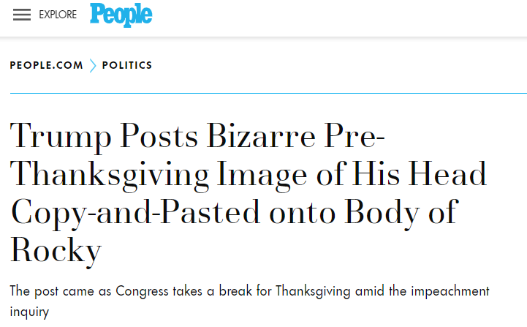Screen dimensions: 527x327
Task: Open the EXPLORE menu label
Action: [58, 15]
